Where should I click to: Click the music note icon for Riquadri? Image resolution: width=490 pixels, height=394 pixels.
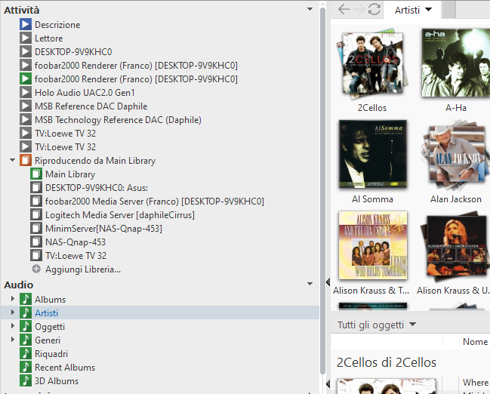point(26,353)
